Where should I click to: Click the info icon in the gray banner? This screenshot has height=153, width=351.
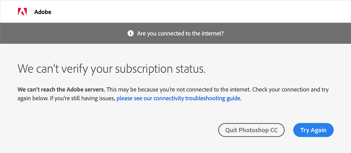pos(130,33)
